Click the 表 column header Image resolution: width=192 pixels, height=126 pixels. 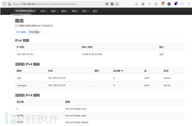[145, 71]
